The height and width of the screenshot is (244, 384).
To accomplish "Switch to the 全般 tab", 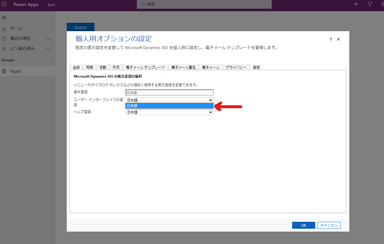I will point(76,67).
